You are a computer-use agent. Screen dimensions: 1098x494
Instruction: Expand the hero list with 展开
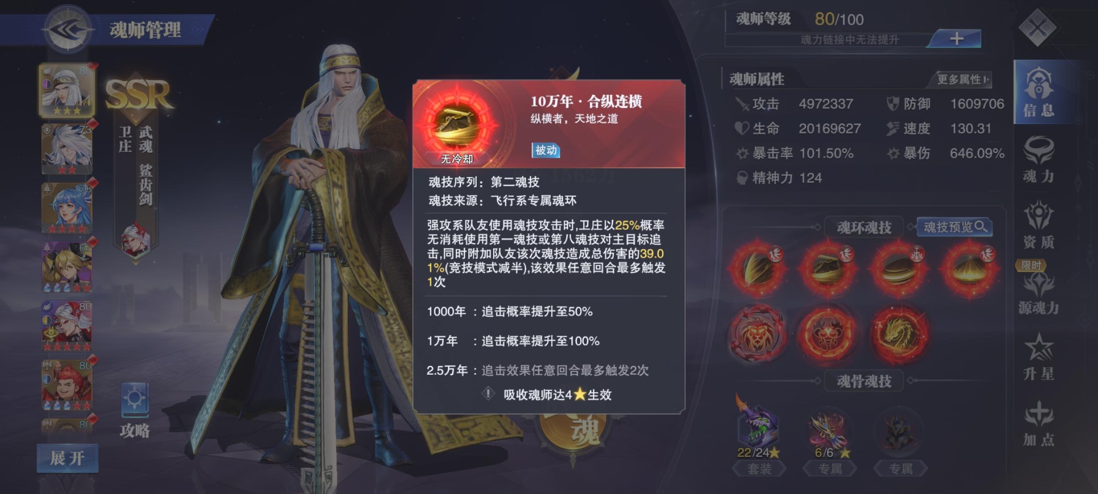pyautogui.click(x=67, y=458)
